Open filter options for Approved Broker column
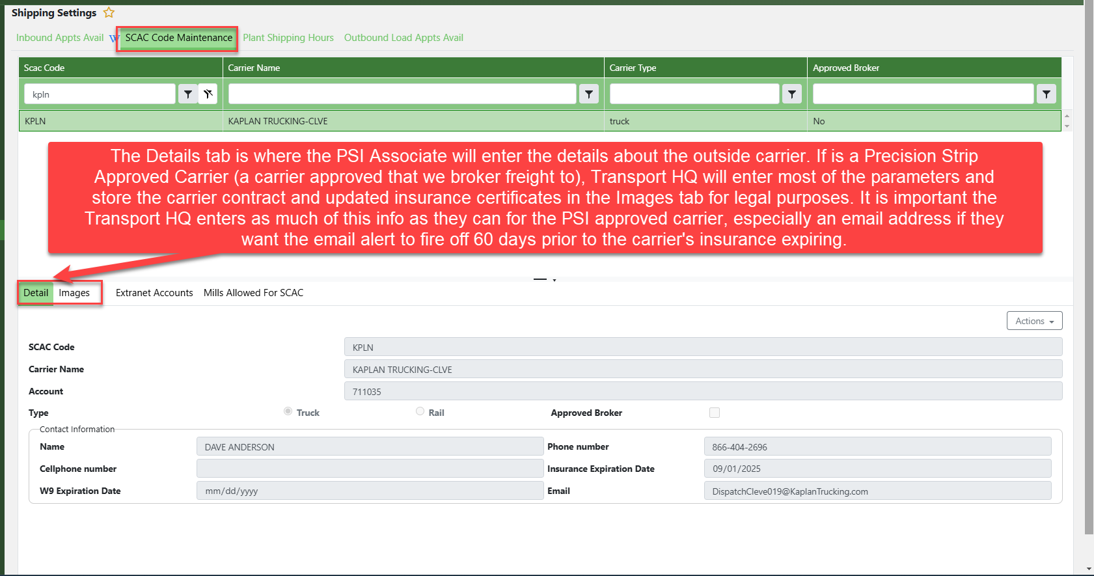 1046,94
